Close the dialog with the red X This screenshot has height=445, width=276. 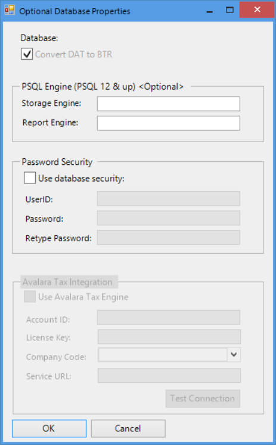[257, 10]
